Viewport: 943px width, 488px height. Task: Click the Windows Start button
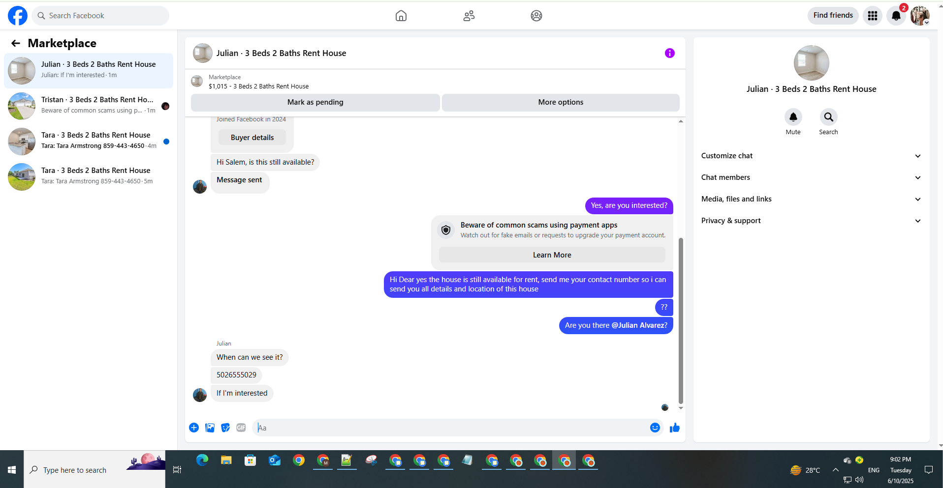tap(12, 470)
